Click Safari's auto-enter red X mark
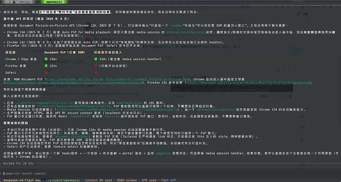This screenshot has width=341, height=182. [x=96, y=73]
